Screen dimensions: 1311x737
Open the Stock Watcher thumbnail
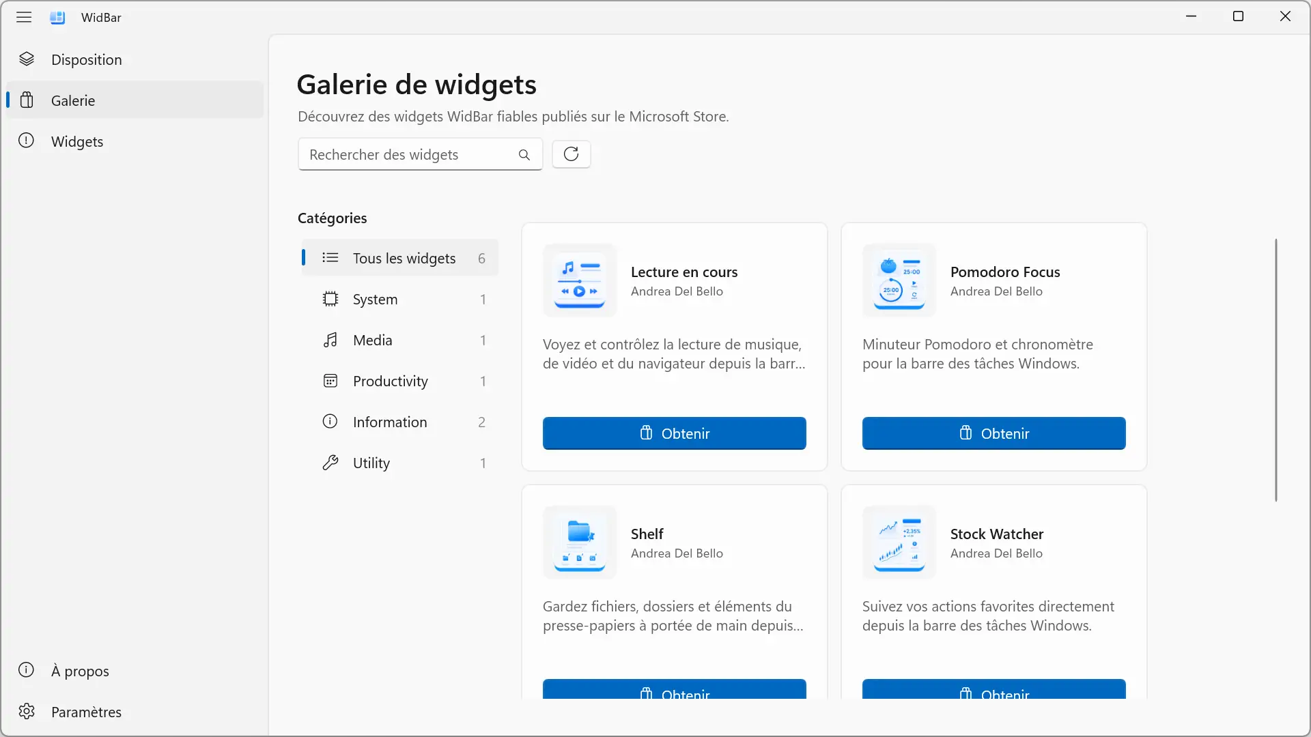pos(899,543)
